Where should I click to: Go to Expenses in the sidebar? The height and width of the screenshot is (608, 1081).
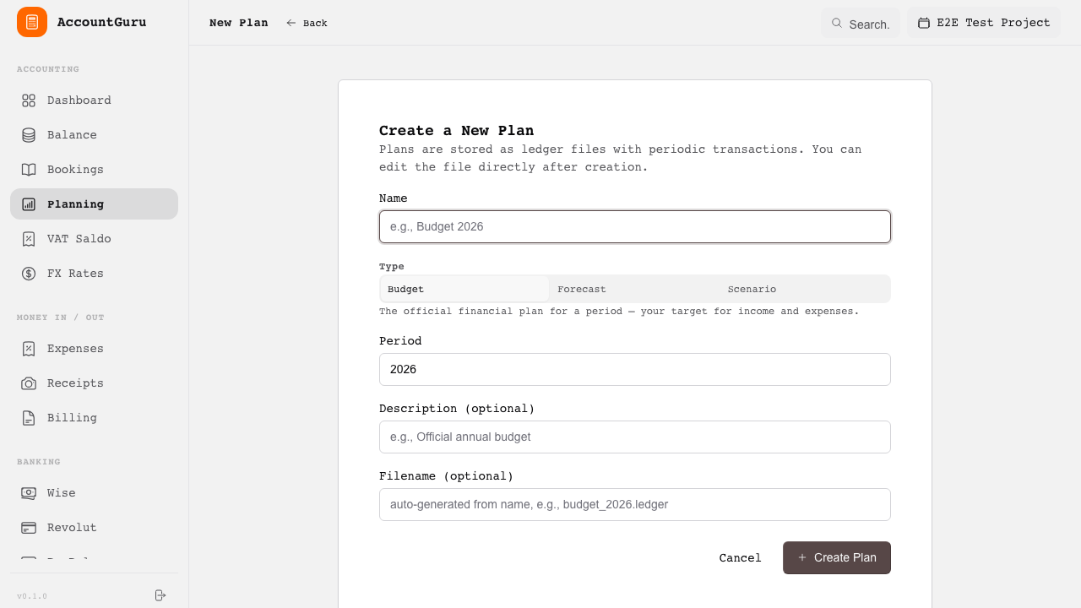(75, 349)
